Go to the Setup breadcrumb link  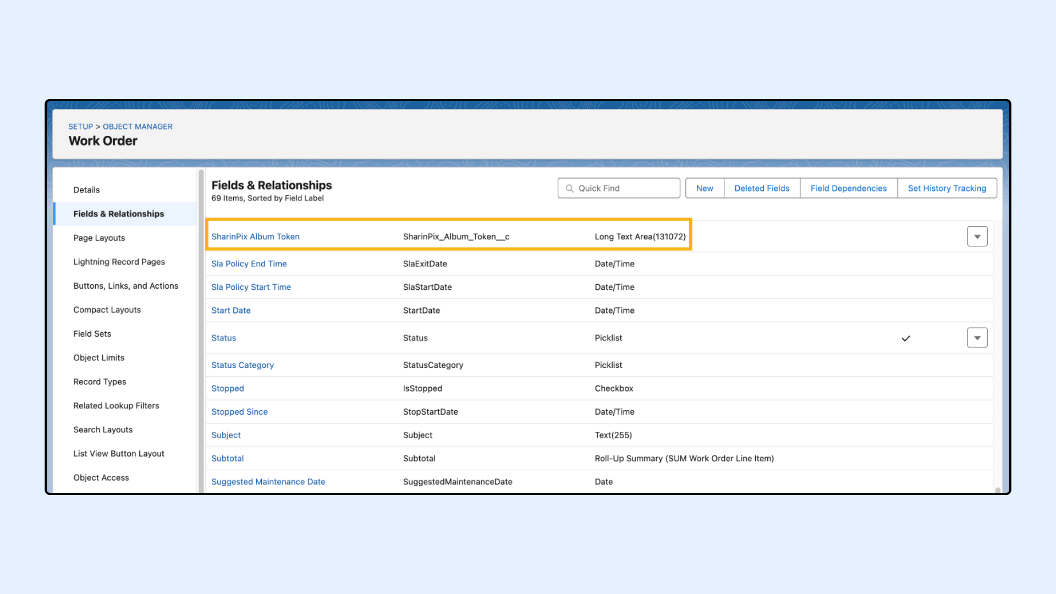pyautogui.click(x=80, y=127)
